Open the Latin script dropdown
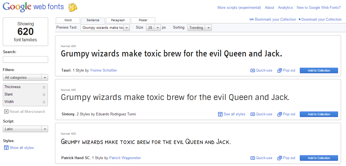 (25, 129)
